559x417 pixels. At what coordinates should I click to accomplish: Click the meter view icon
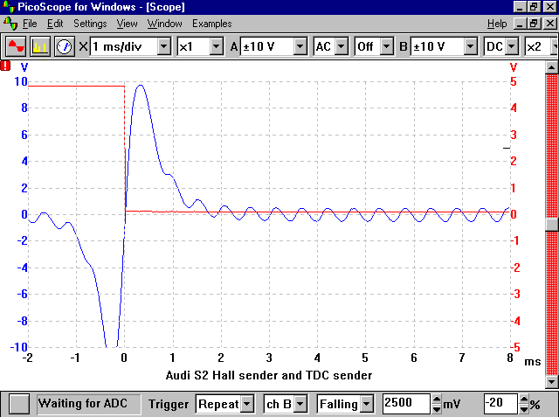tap(64, 46)
